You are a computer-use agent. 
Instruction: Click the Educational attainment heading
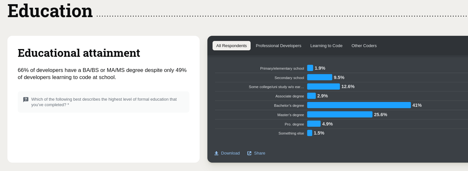[x=79, y=53]
